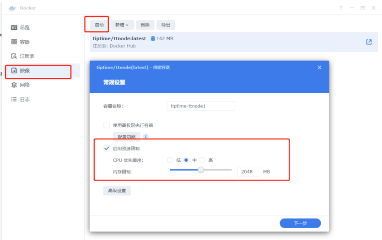Click the help question mark icon
Viewport: 382px width, 240px height.
341,8
